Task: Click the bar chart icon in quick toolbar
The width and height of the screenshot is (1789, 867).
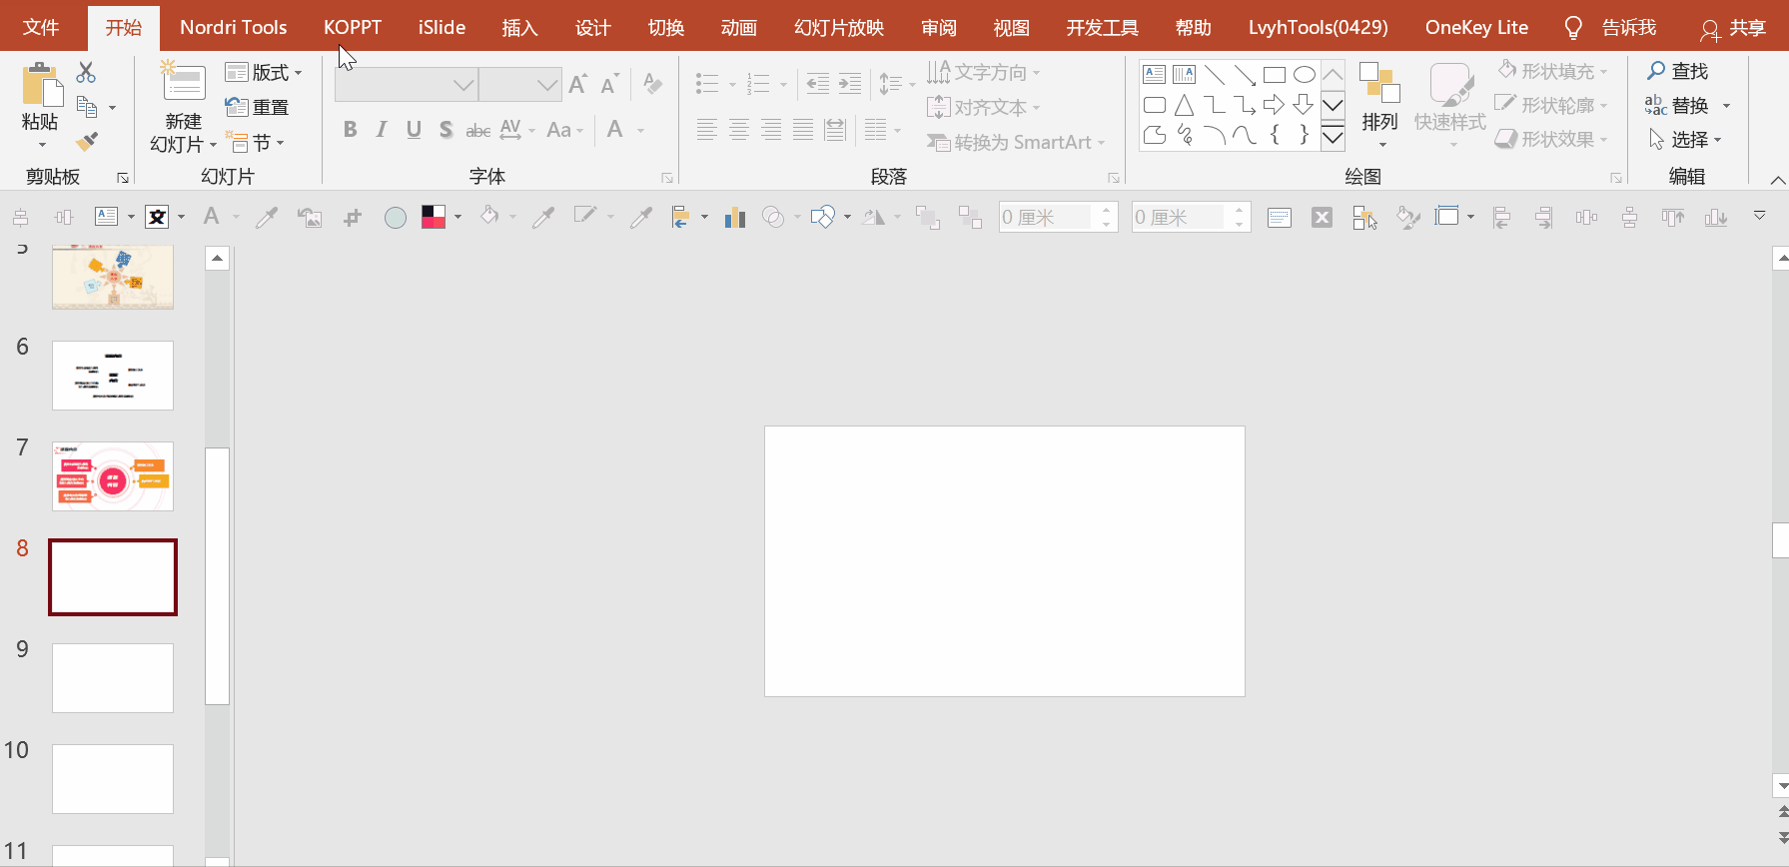Action: pos(735,217)
